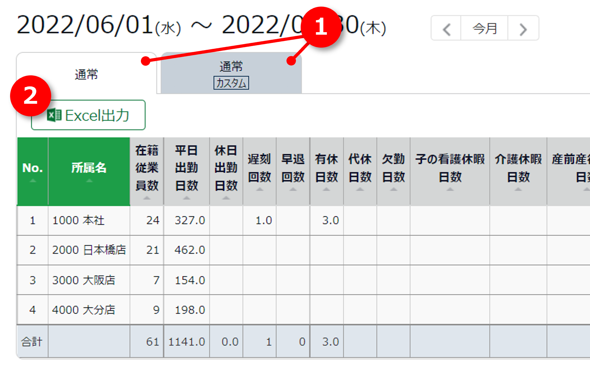Sort by the 所属名 column header
The height and width of the screenshot is (368, 590).
click(89, 171)
